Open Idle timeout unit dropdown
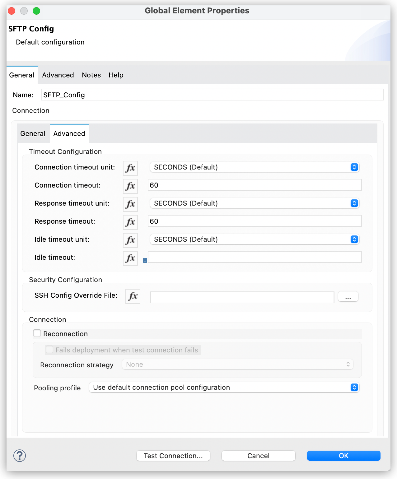 coord(255,239)
